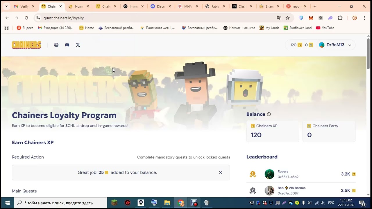This screenshot has width=372, height=209.
Task: Click the site info icon in address bar
Action: click(38, 18)
